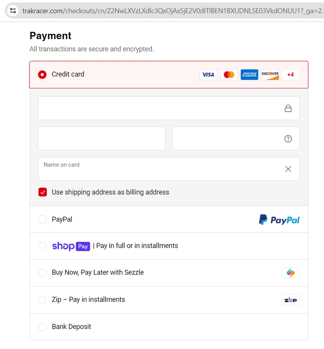This screenshot has height=349, width=324.
Task: Click the Zip logo icon
Action: (x=290, y=300)
